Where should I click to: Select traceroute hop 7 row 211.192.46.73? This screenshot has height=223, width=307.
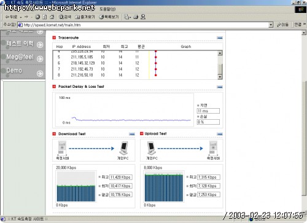135,69
